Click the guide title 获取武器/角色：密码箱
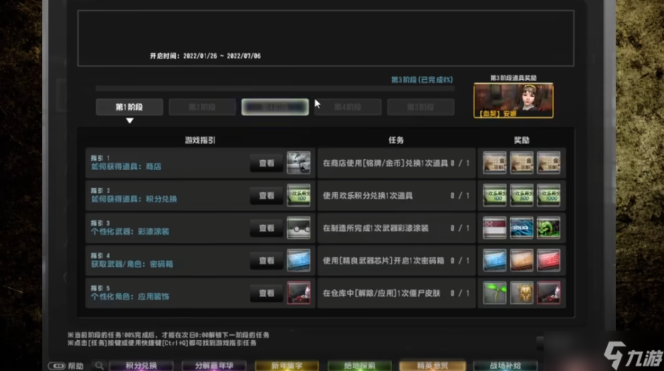 (132, 264)
